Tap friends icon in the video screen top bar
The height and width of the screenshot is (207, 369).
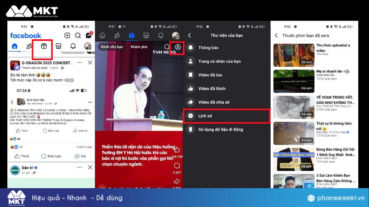(117, 36)
